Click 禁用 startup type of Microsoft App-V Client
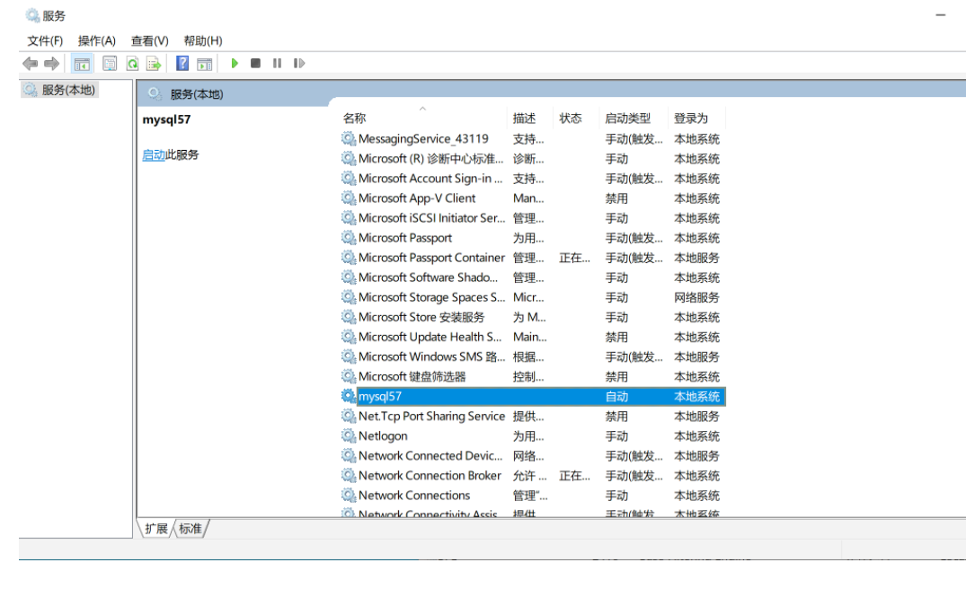This screenshot has height=589, width=966. click(x=616, y=198)
